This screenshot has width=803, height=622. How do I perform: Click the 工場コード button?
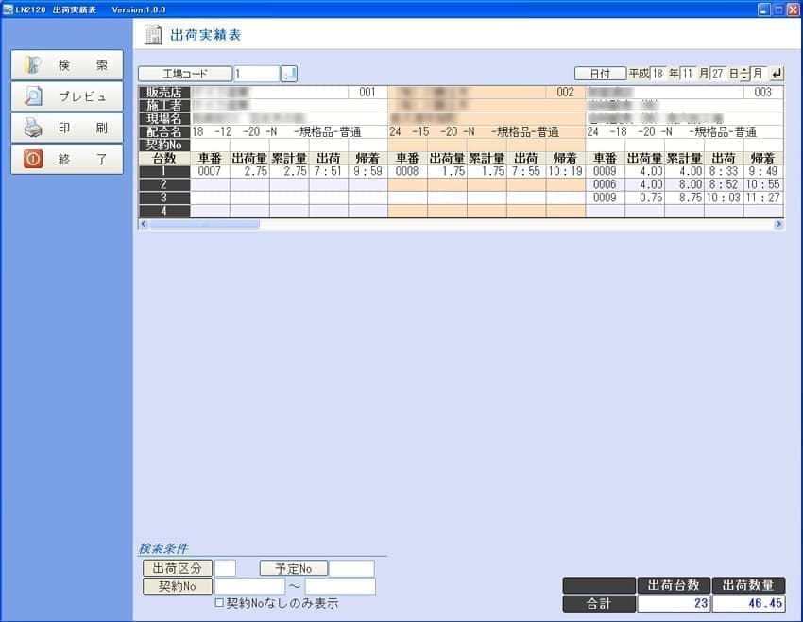click(x=185, y=74)
